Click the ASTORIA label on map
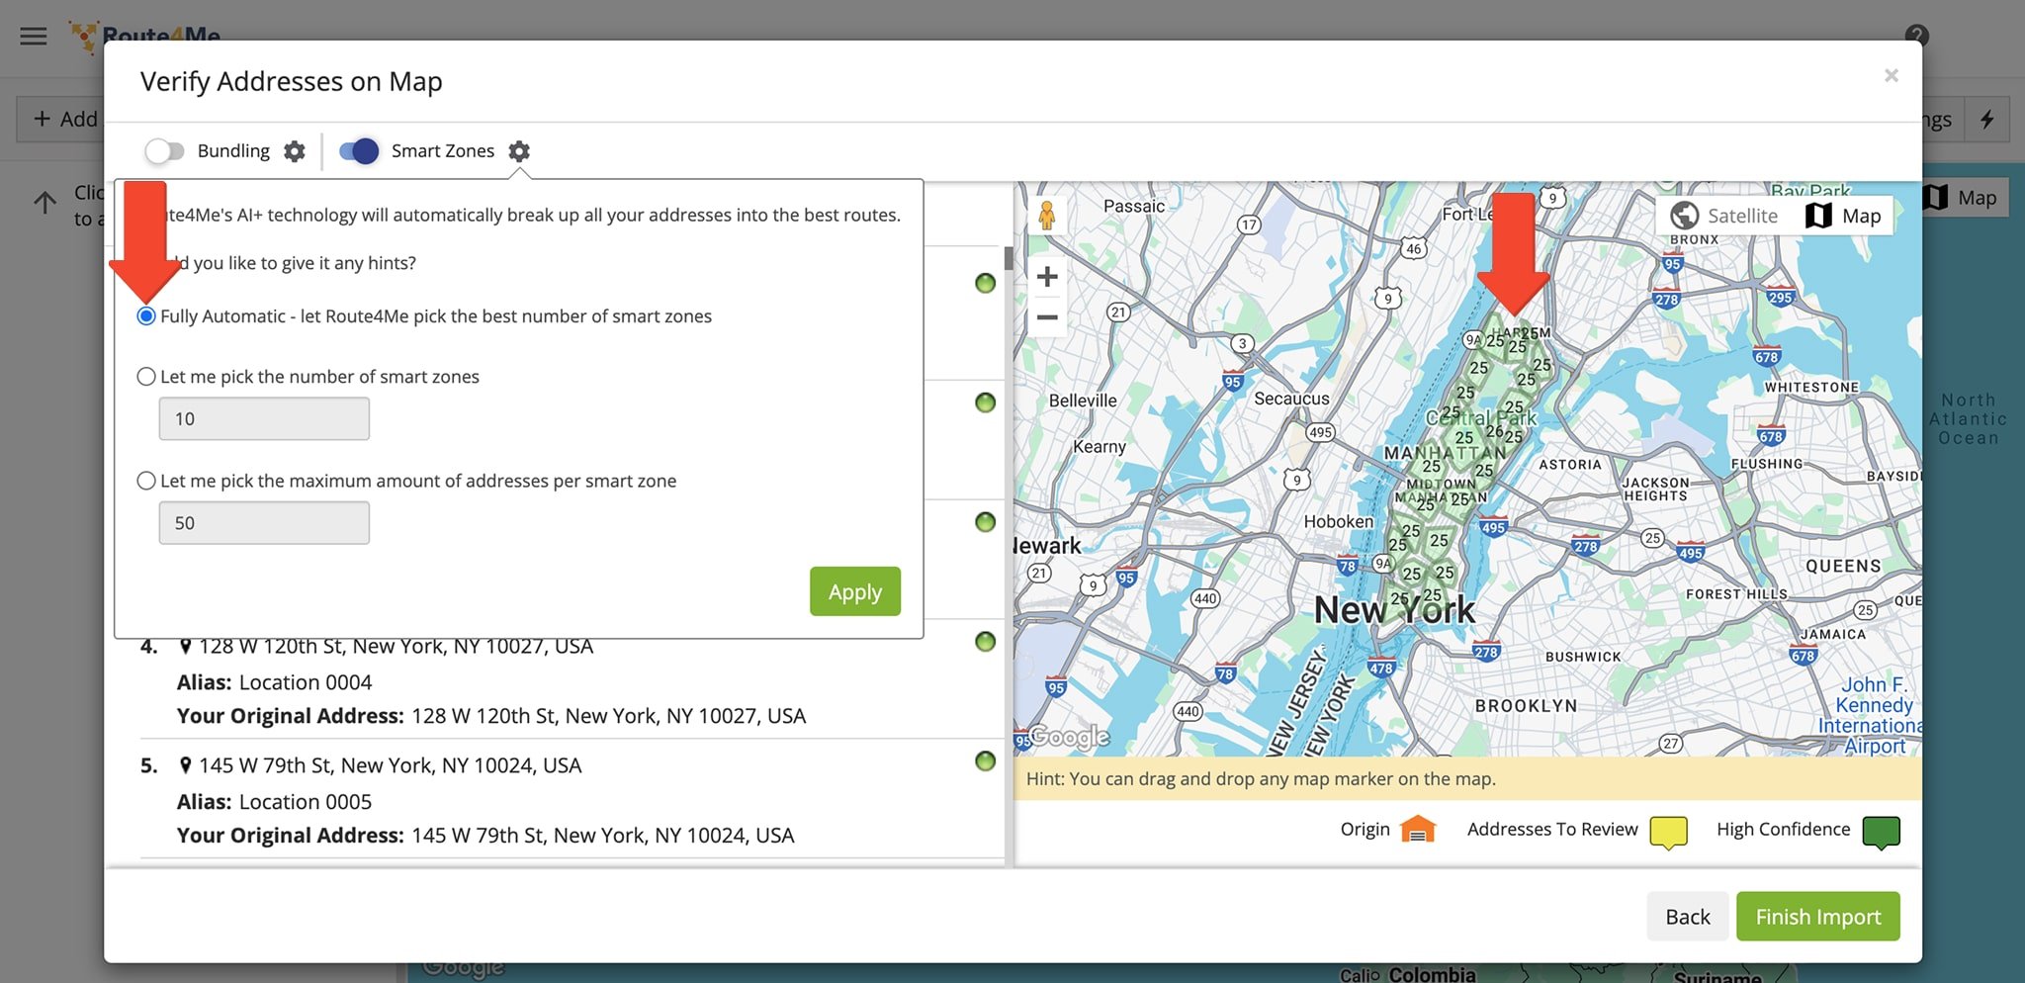Viewport: 2025px width, 983px height. [x=1569, y=465]
